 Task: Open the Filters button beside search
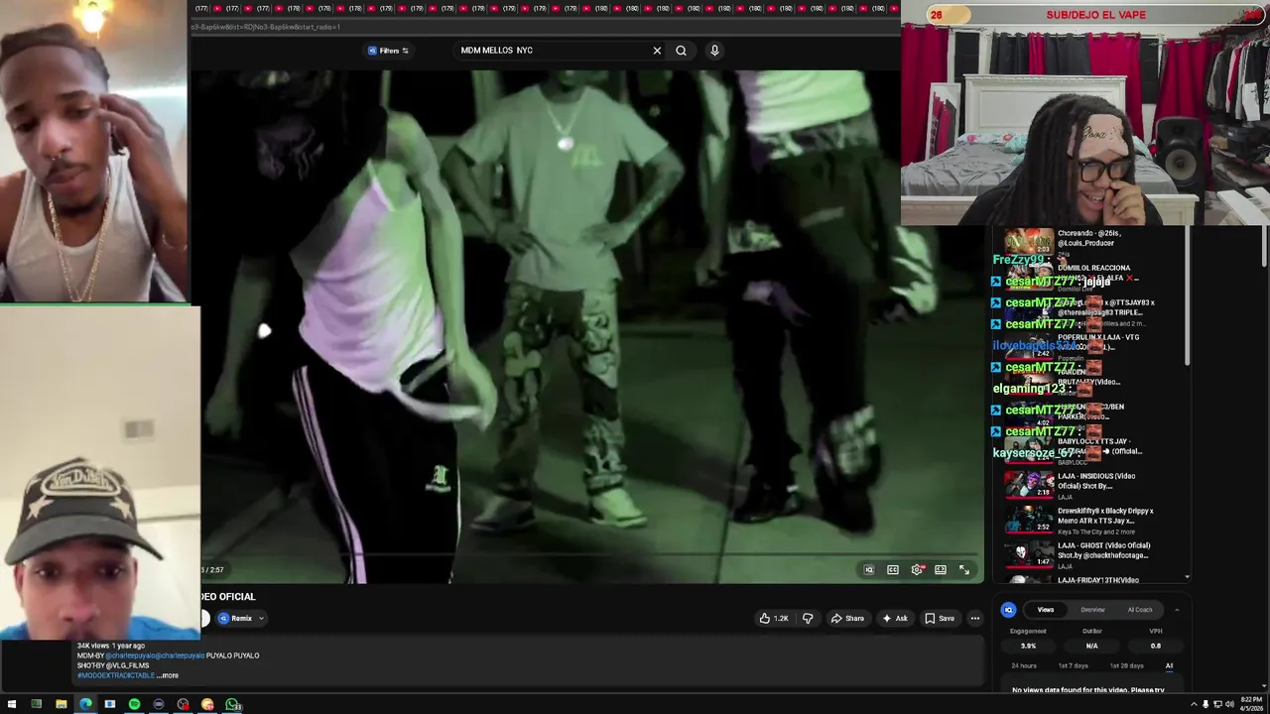[388, 51]
